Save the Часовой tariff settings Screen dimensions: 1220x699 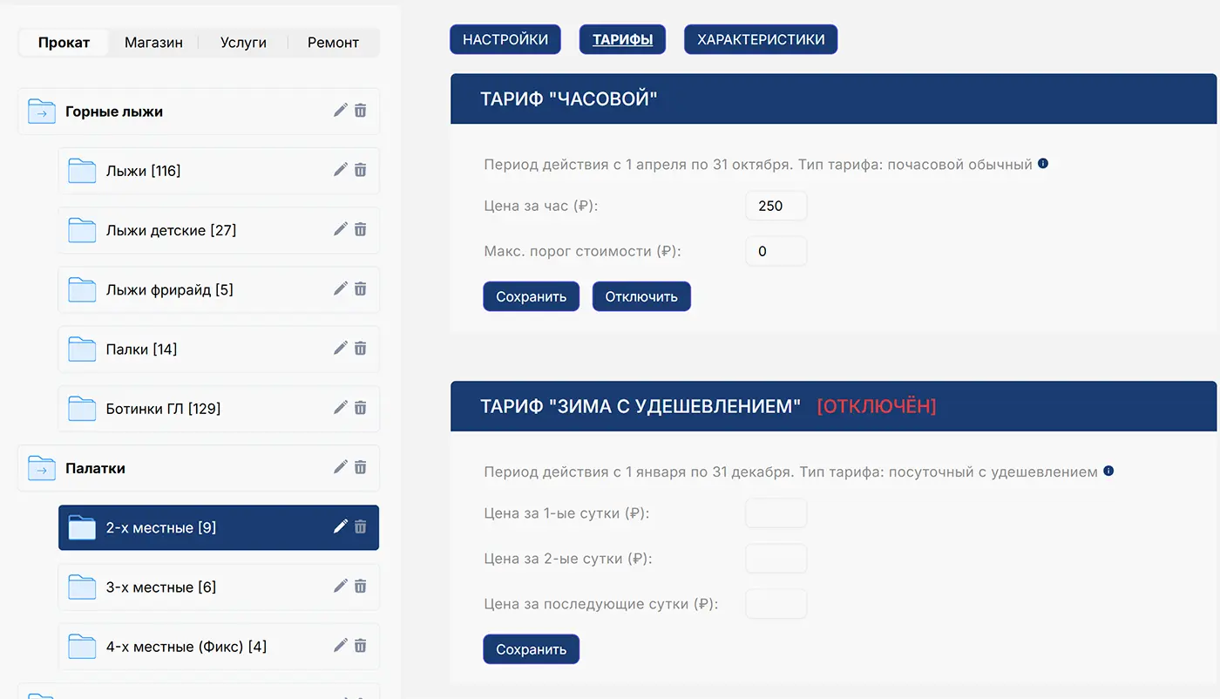531,296
